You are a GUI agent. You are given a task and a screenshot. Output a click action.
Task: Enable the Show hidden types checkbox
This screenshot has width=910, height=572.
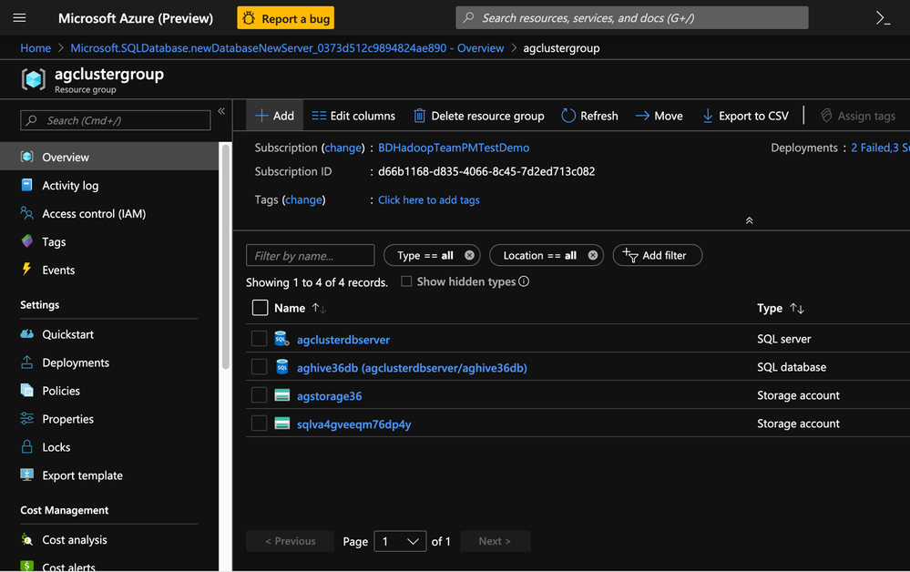(x=406, y=281)
